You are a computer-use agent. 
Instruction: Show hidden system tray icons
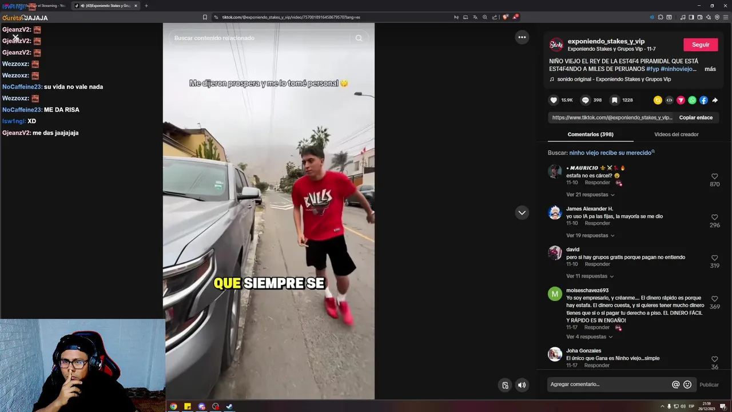point(662,406)
